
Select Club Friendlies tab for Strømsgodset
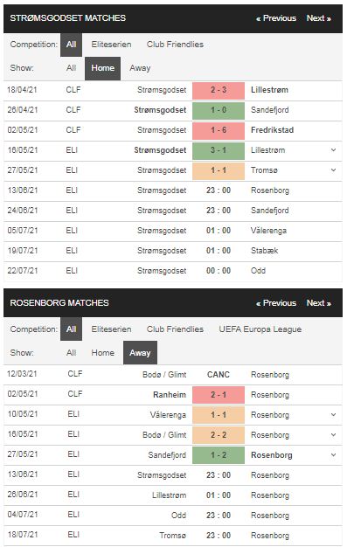point(175,45)
